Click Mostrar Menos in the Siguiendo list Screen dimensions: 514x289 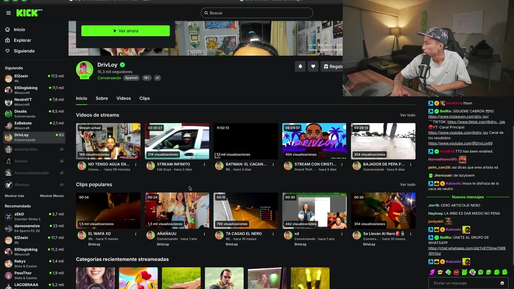point(52,196)
